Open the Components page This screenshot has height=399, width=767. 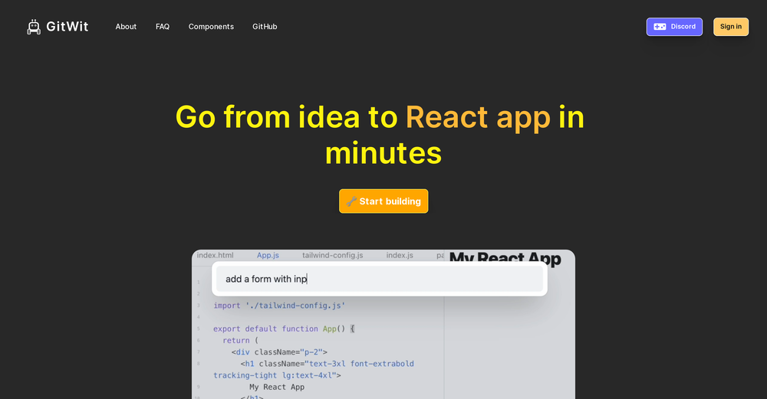tap(211, 27)
